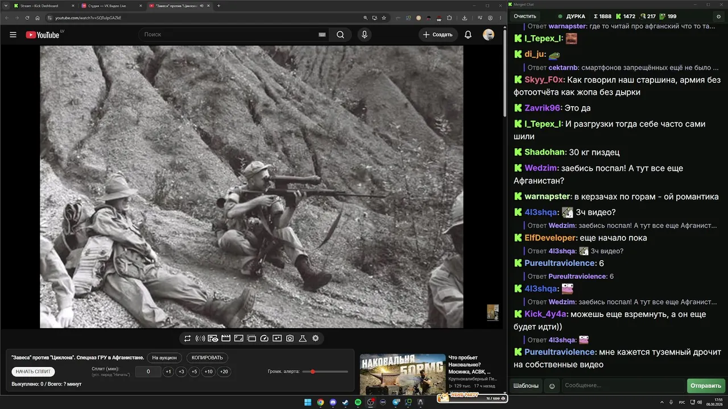Click username Kick_4y4a in chat

point(546,314)
